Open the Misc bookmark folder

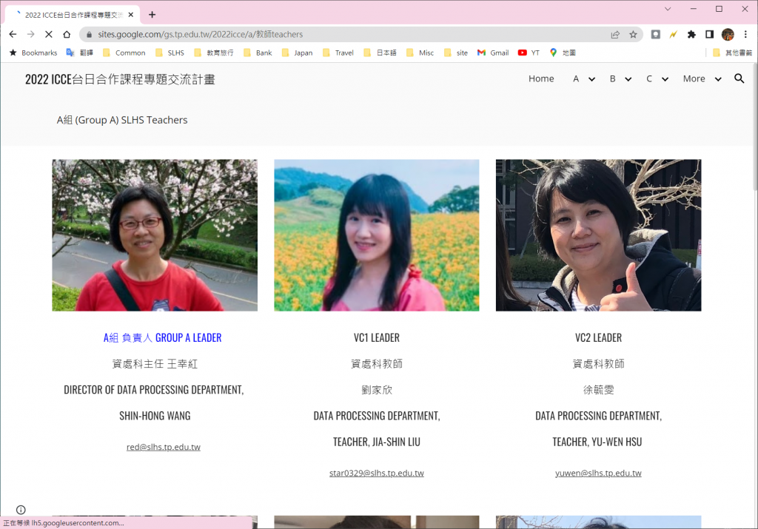(420, 53)
